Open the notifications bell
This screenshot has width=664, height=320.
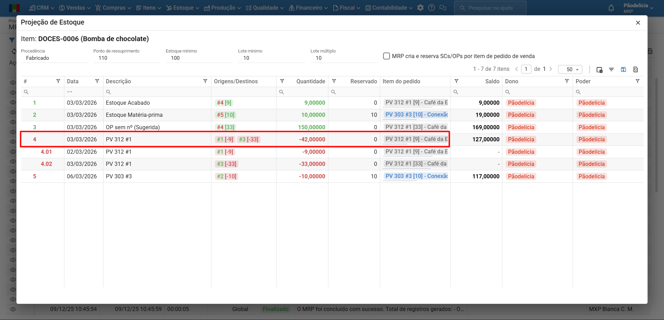click(x=611, y=8)
